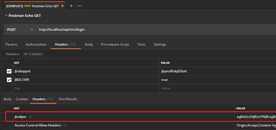276x130 pixels.
Task: Open the POST method dropdown
Action: 20,30
